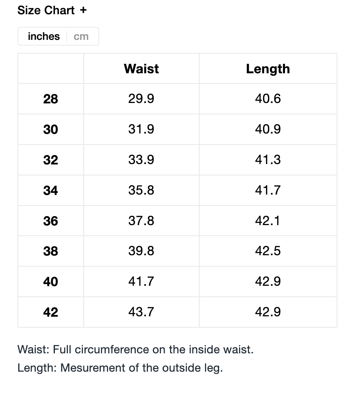This screenshot has width=348, height=403.
Task: Select the size 32 row label
Action: click(x=50, y=160)
